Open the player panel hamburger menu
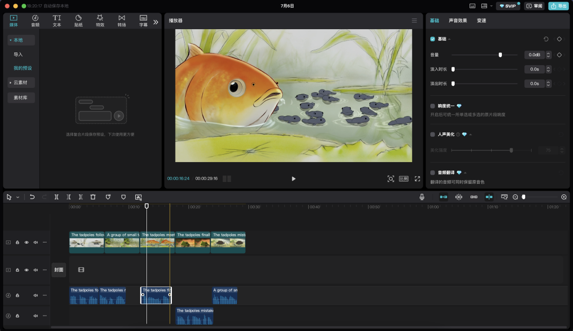 tap(414, 21)
